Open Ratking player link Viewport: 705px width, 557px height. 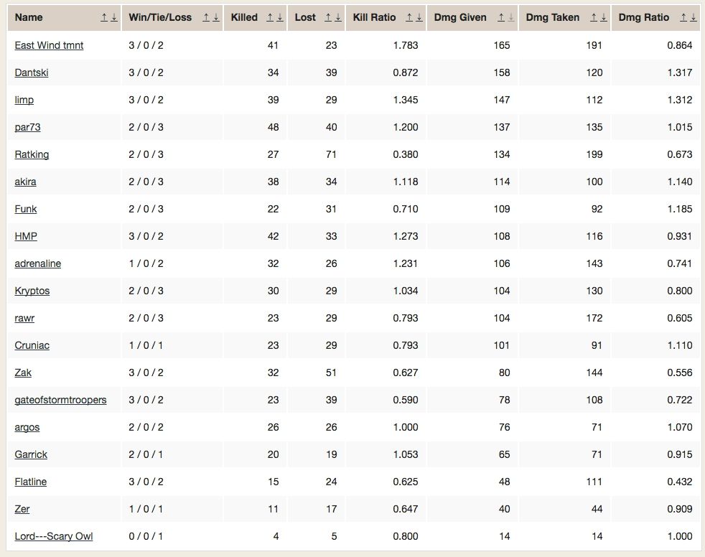(x=32, y=154)
